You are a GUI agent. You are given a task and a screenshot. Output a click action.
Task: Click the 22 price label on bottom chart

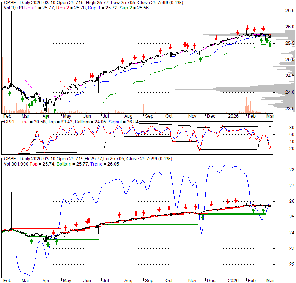click(x=292, y=264)
